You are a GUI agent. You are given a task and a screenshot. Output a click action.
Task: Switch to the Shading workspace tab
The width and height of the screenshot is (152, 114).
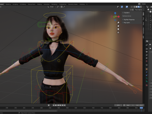click(40, 4)
